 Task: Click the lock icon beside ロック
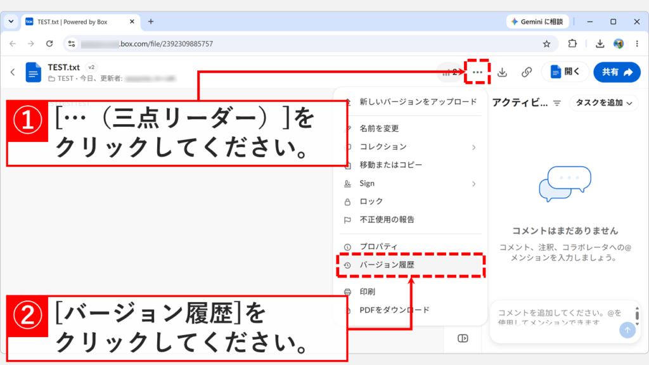pyautogui.click(x=347, y=202)
